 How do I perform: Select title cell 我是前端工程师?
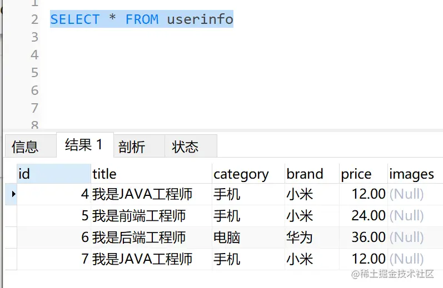151,216
